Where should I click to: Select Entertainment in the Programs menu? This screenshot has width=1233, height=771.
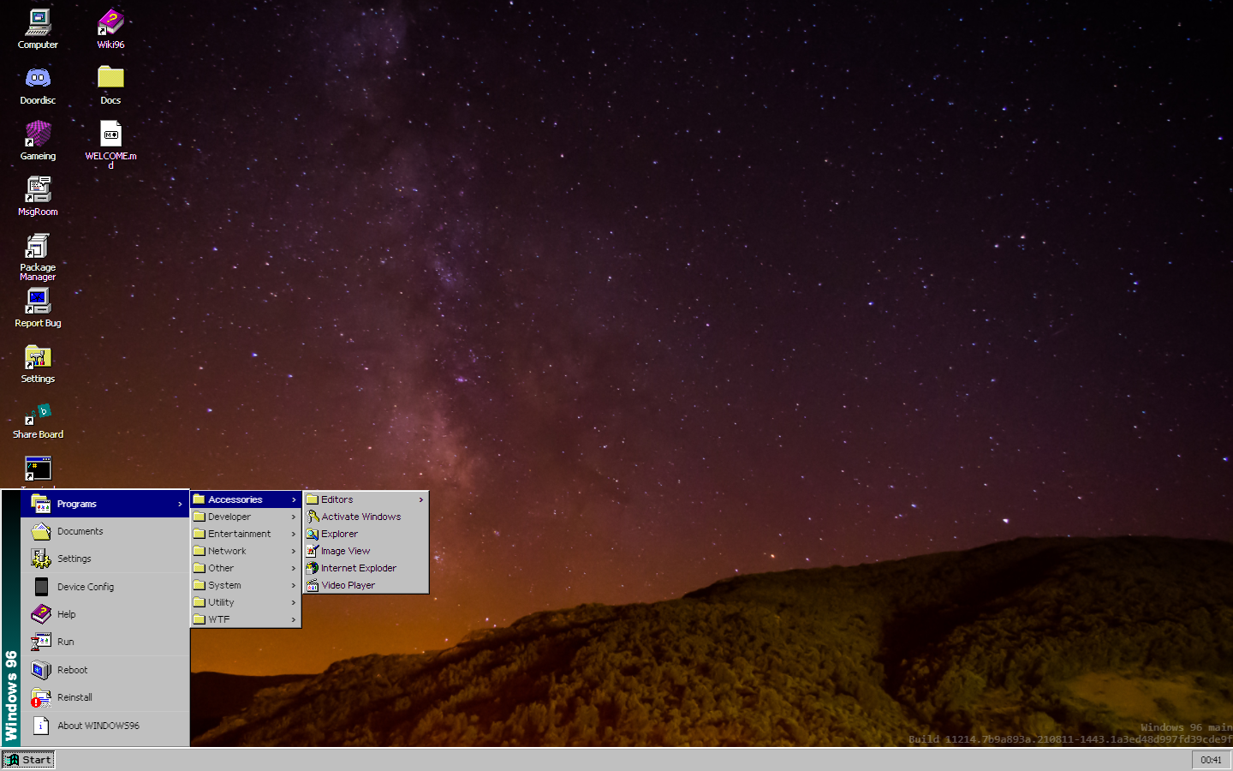(x=246, y=534)
